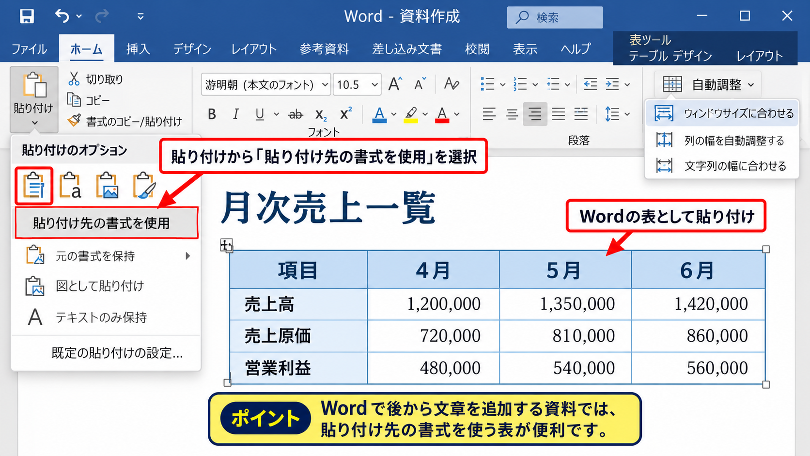This screenshot has height=456, width=810.
Task: Click 既定の貼り付けの設定... link
Action: [x=117, y=353]
